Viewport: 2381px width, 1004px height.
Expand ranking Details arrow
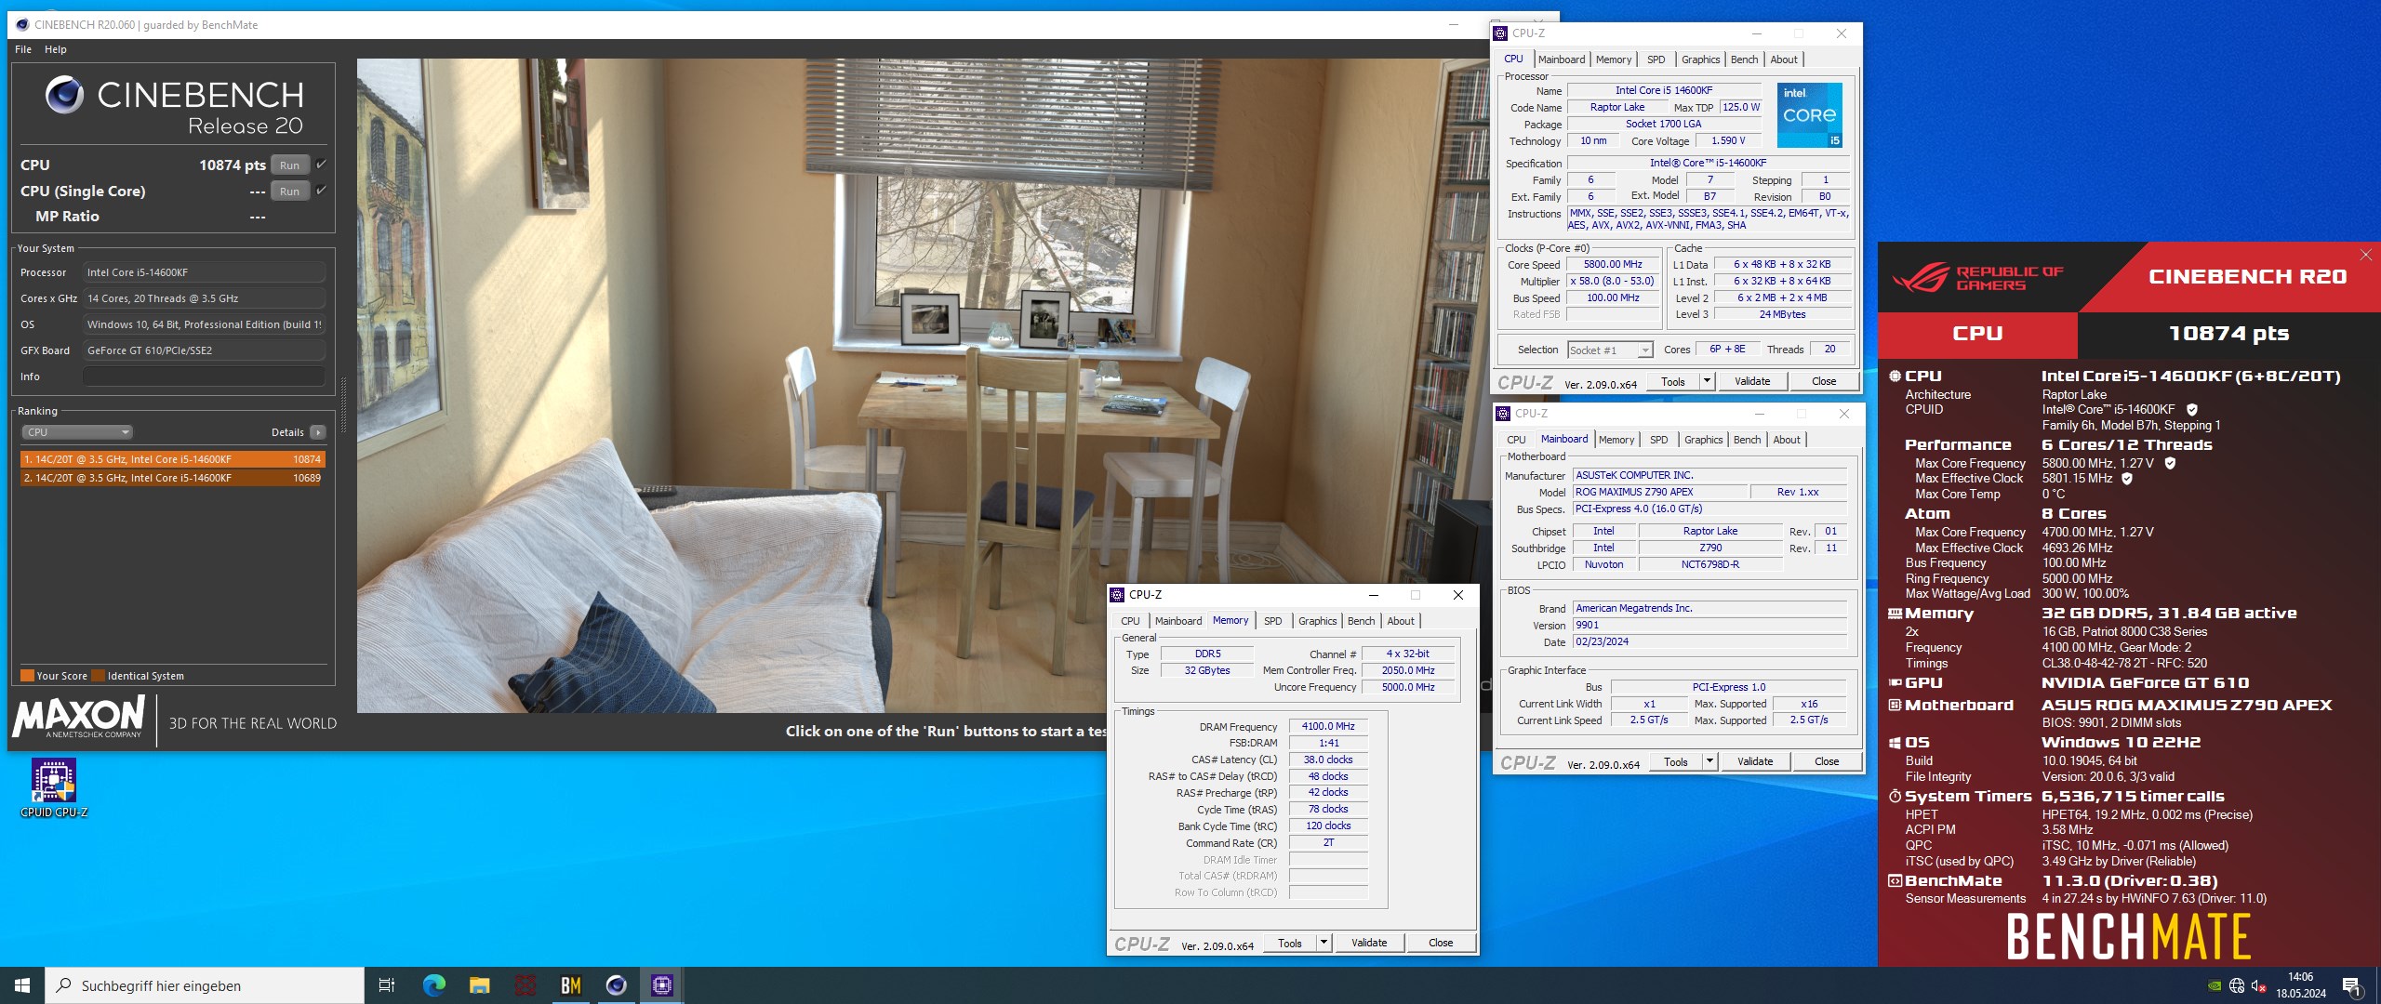click(318, 432)
